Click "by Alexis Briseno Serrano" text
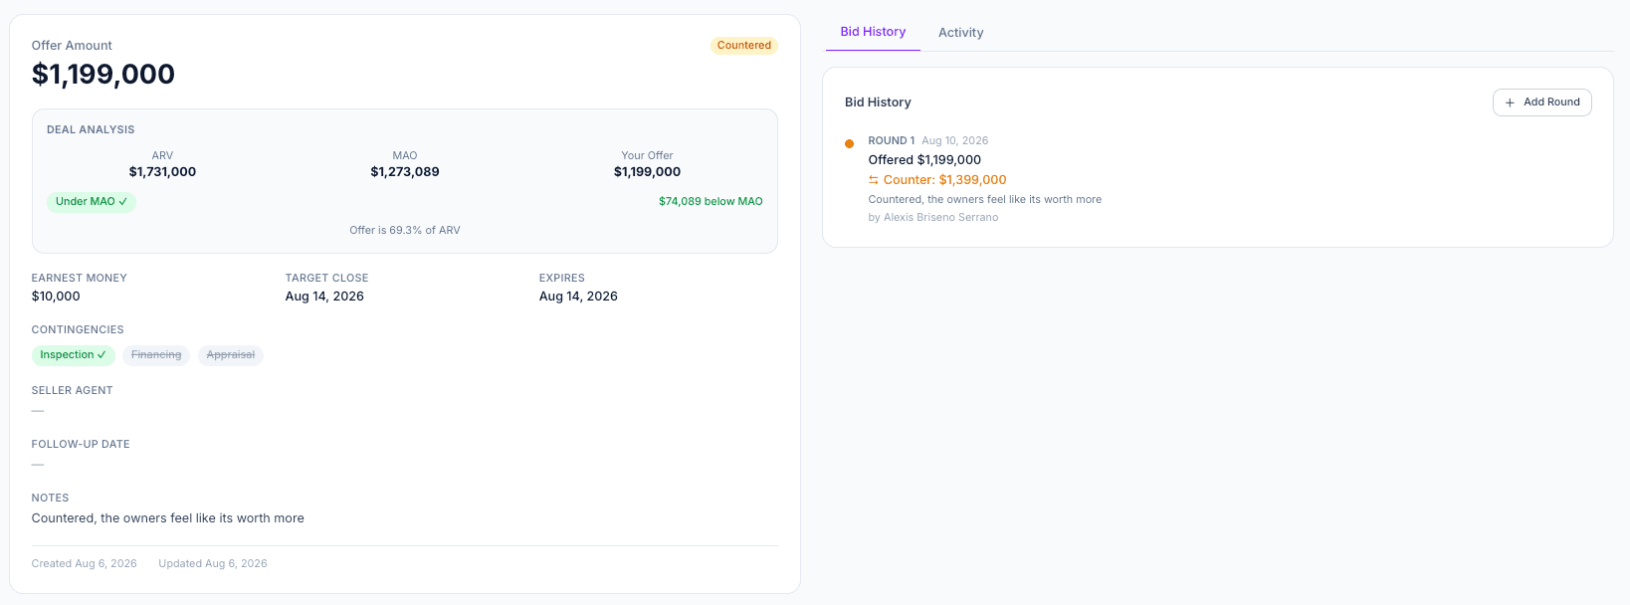Image resolution: width=1630 pixels, height=605 pixels. 933,218
